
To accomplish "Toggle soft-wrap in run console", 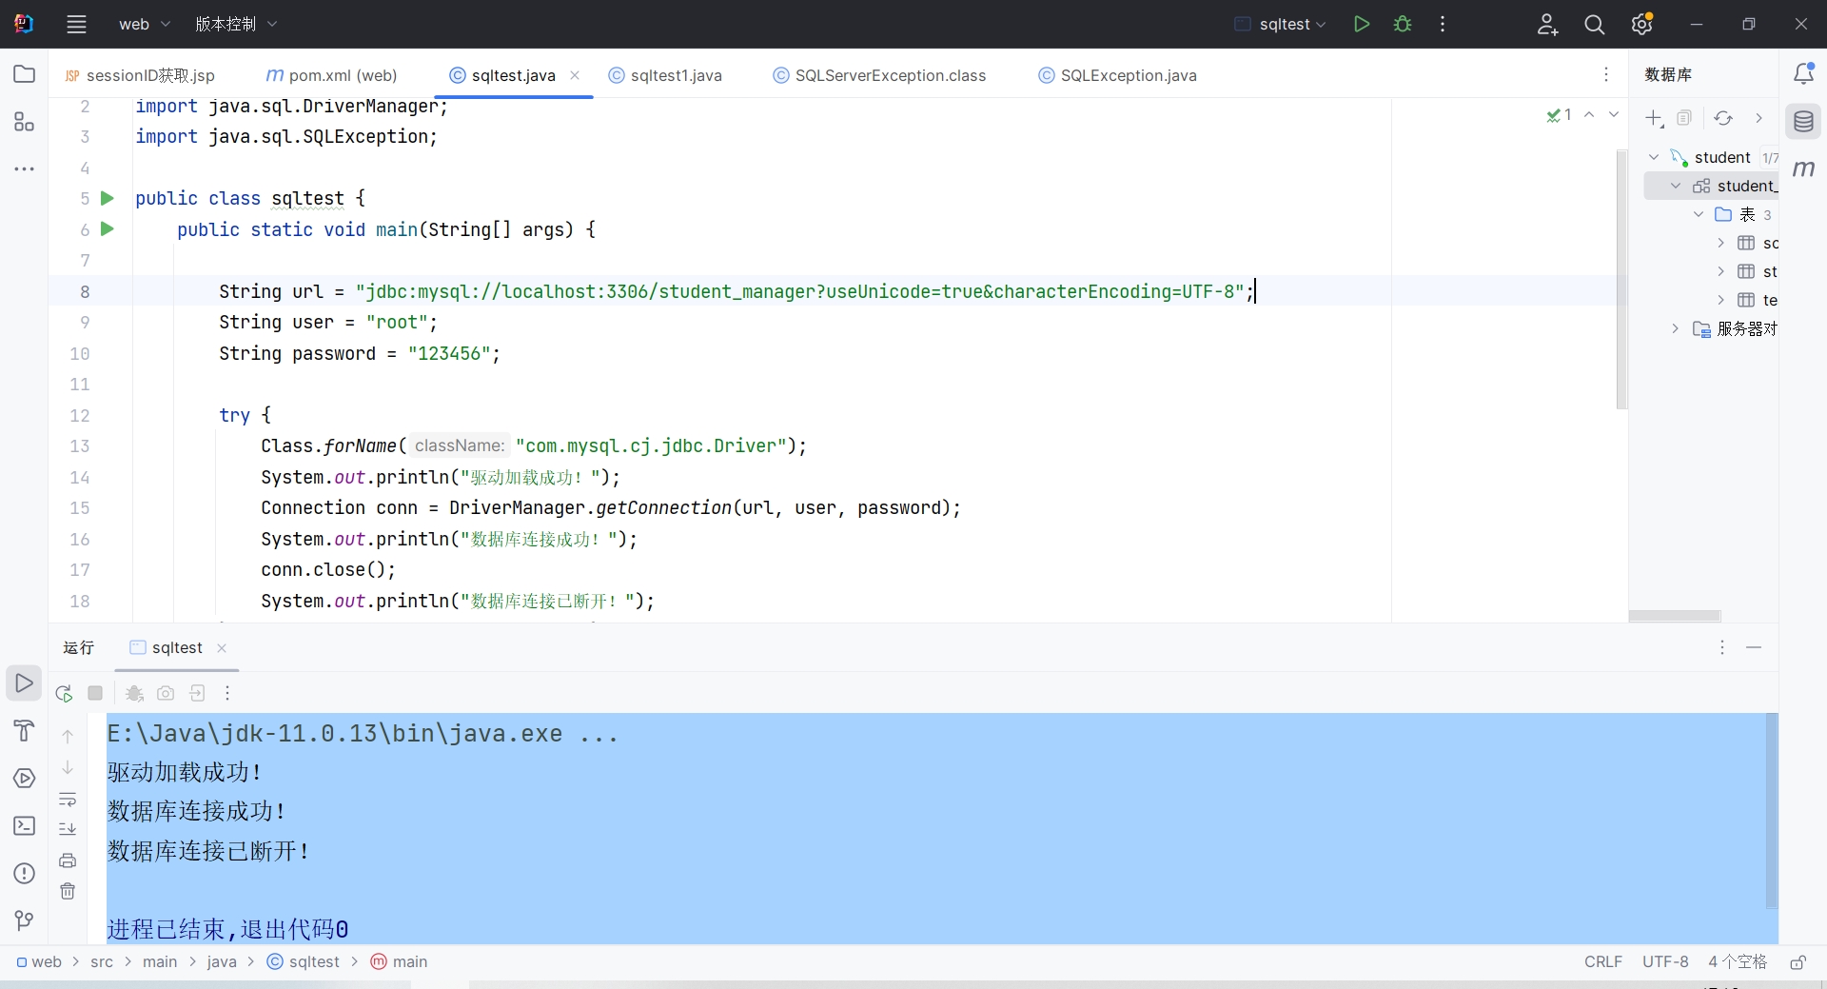I will pos(68,799).
